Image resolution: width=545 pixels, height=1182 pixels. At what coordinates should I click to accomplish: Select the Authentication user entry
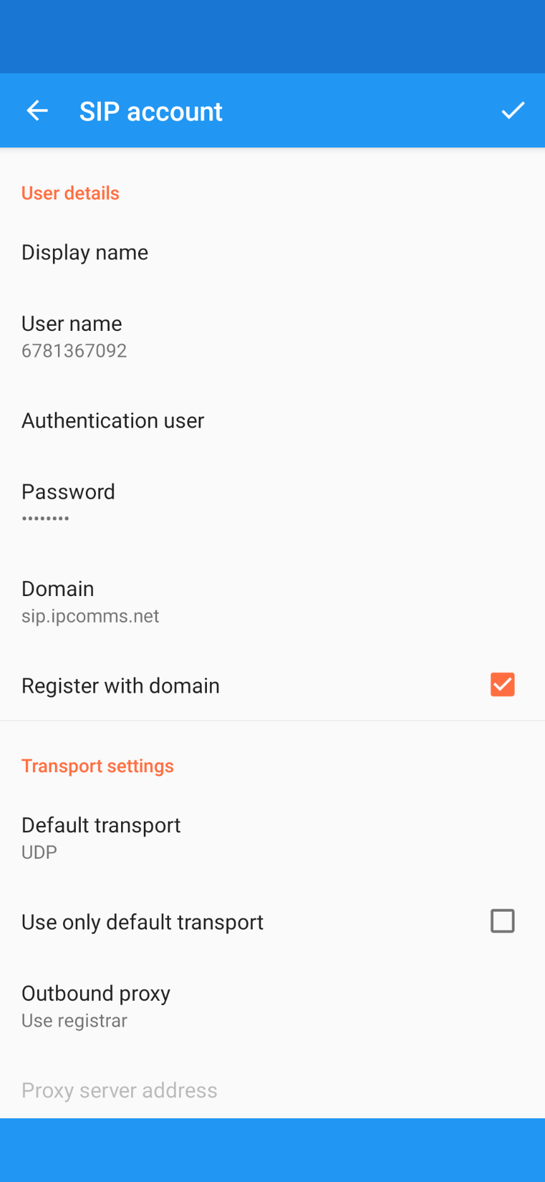click(113, 421)
